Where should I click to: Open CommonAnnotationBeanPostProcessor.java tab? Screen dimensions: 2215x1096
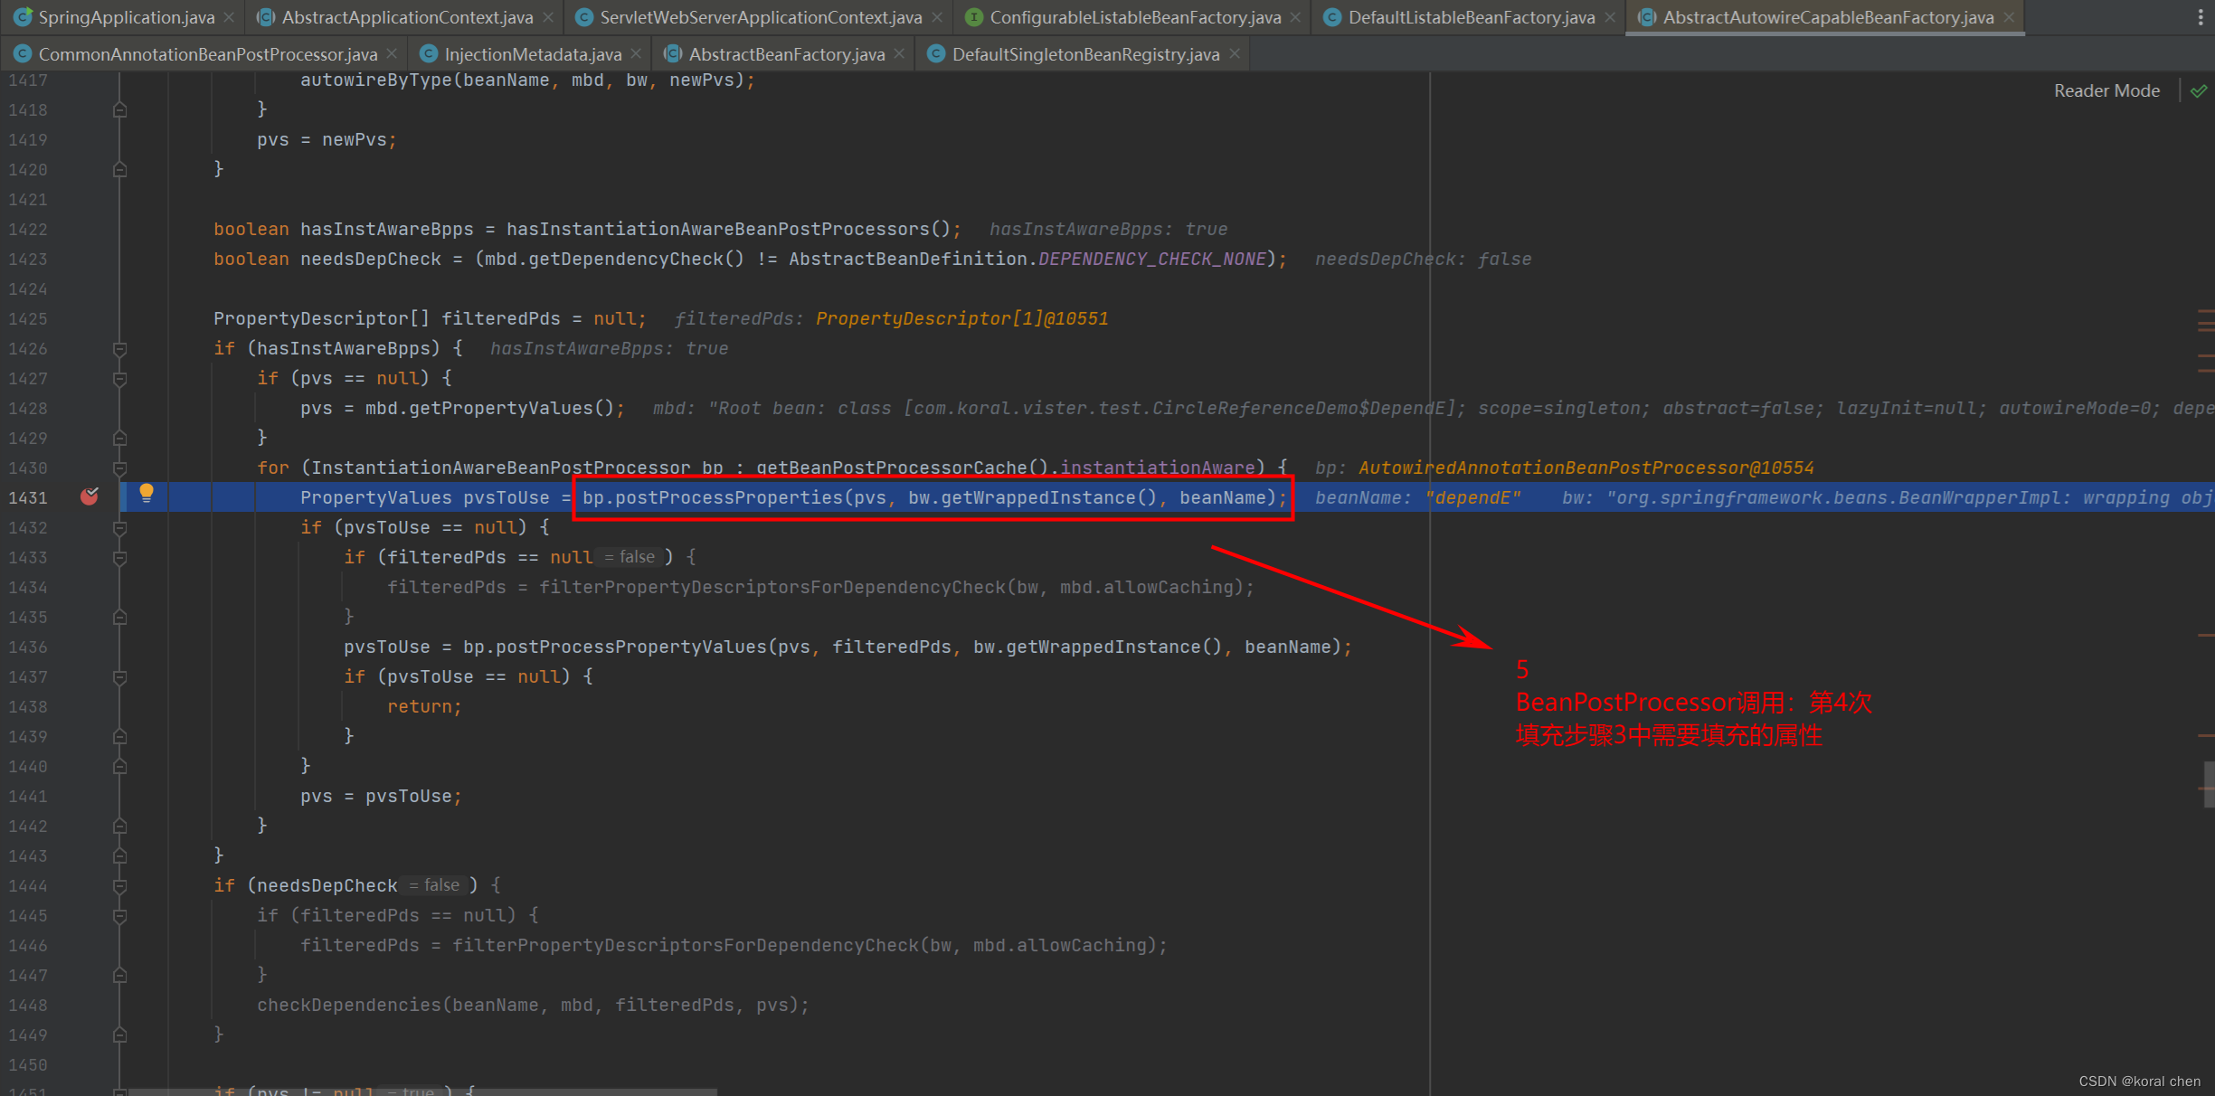(x=207, y=54)
